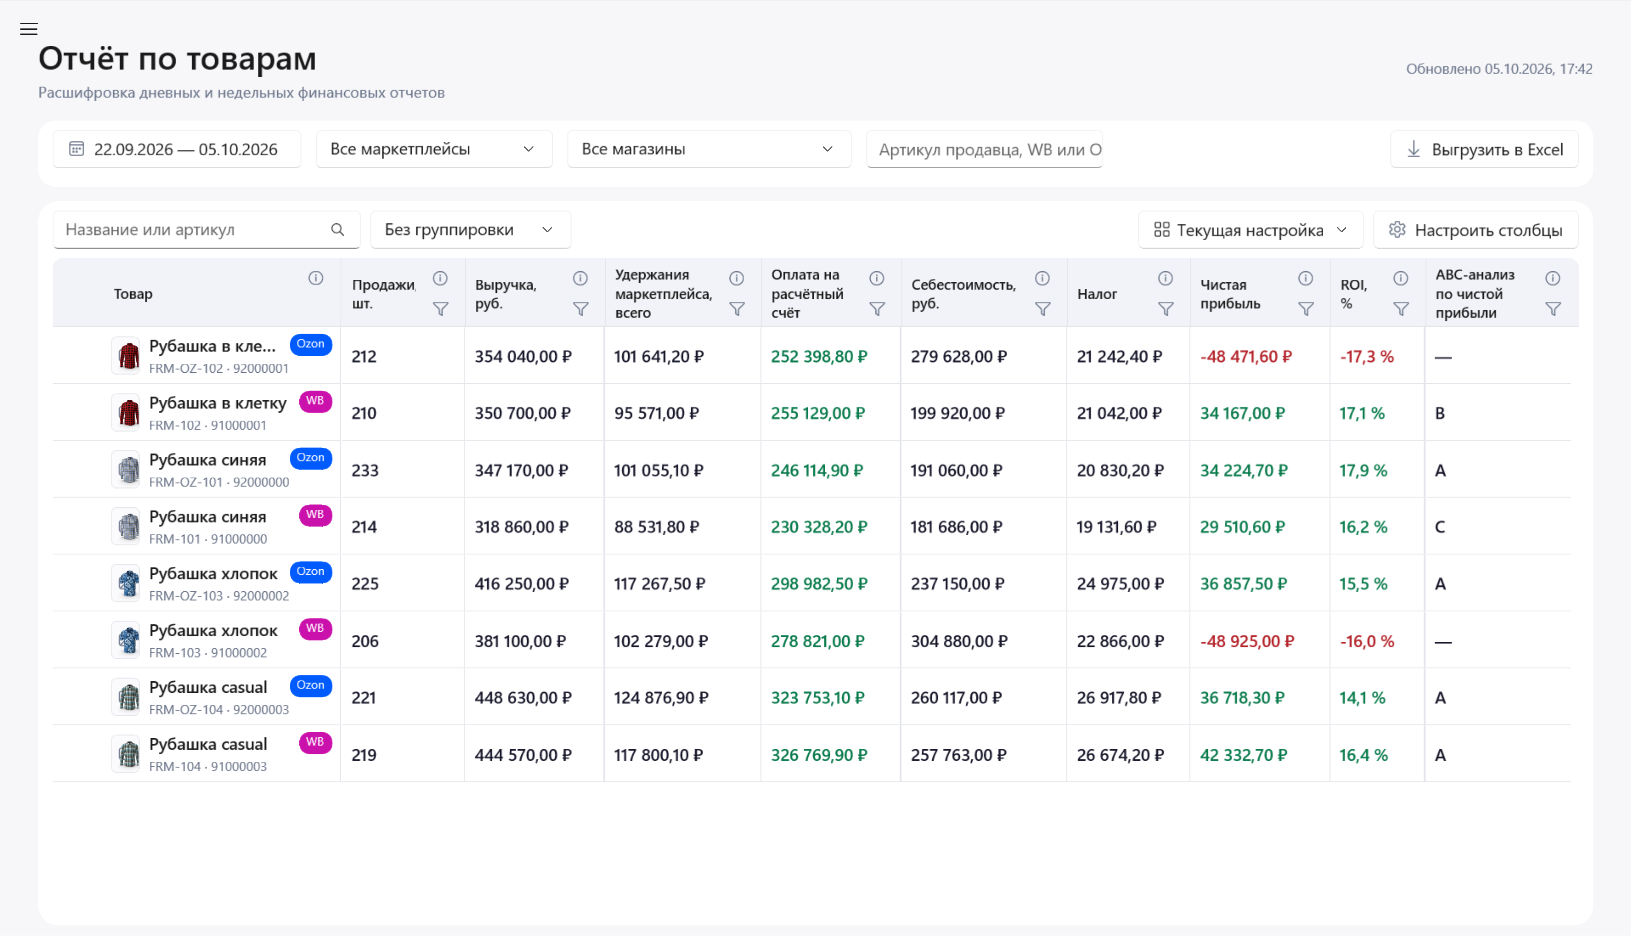Show info tooltip for Себестоимость column
The width and height of the screenshot is (1631, 936).
[1043, 278]
